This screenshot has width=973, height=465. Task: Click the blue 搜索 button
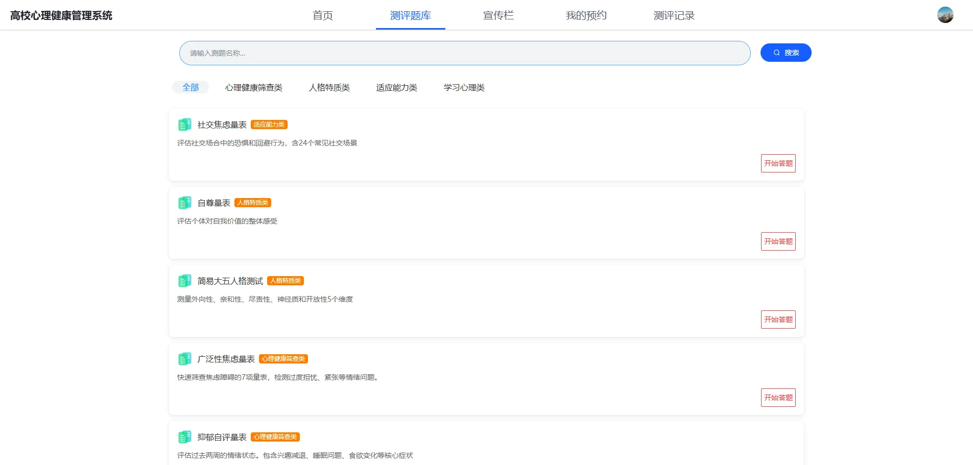786,52
